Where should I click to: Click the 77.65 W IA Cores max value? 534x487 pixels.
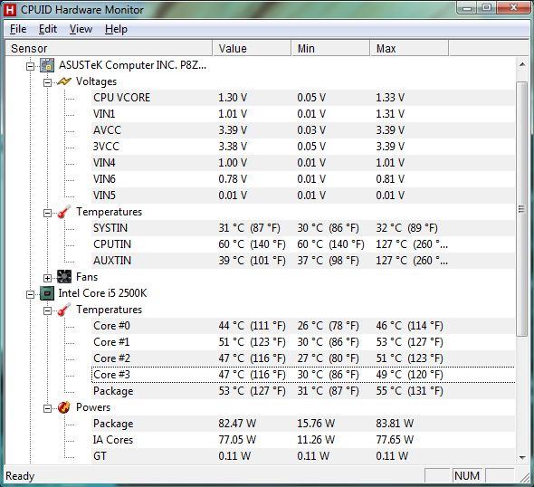(395, 440)
